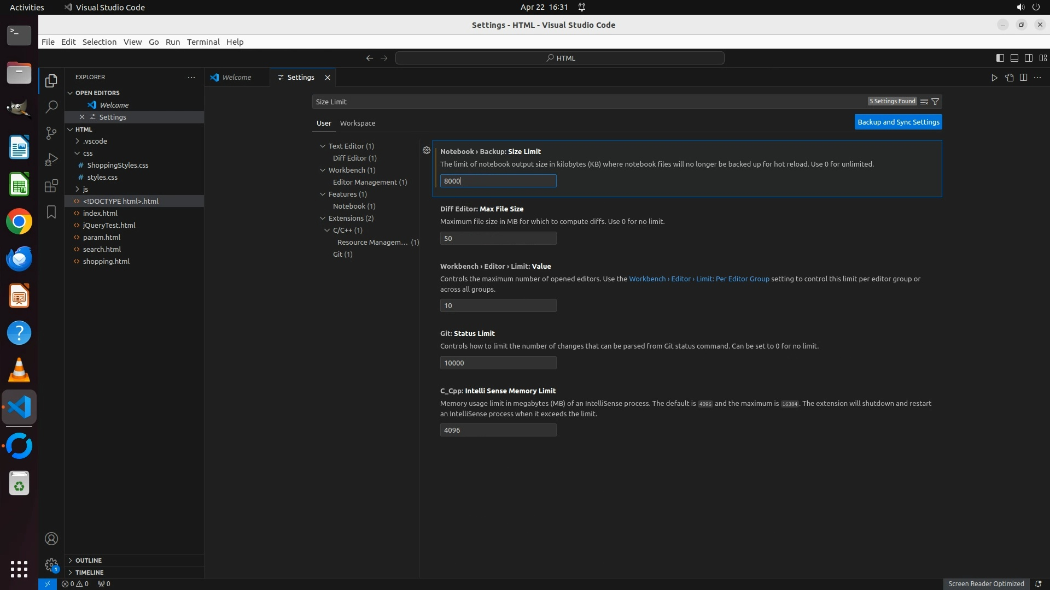
Task: Click the Git Status Limit input field
Action: pyautogui.click(x=498, y=363)
